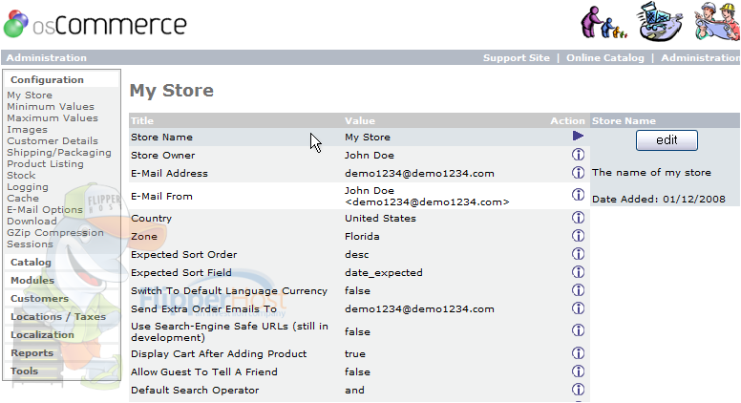This screenshot has width=741, height=403.
Task: Click info icon for Search-Engine Safe URLs row
Action: click(x=578, y=330)
